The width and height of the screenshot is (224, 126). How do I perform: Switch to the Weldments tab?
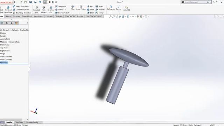[x=39, y=16]
